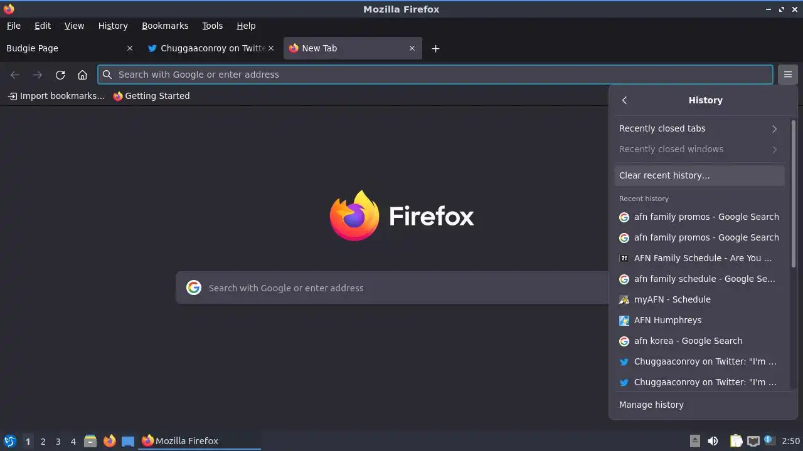Close the New Tab tab
The image size is (803, 451).
point(412,48)
